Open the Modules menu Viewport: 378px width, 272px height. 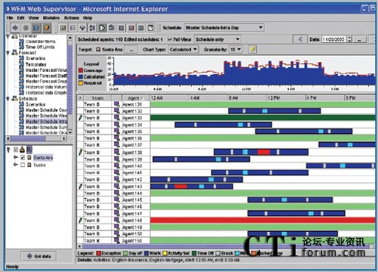(51, 18)
